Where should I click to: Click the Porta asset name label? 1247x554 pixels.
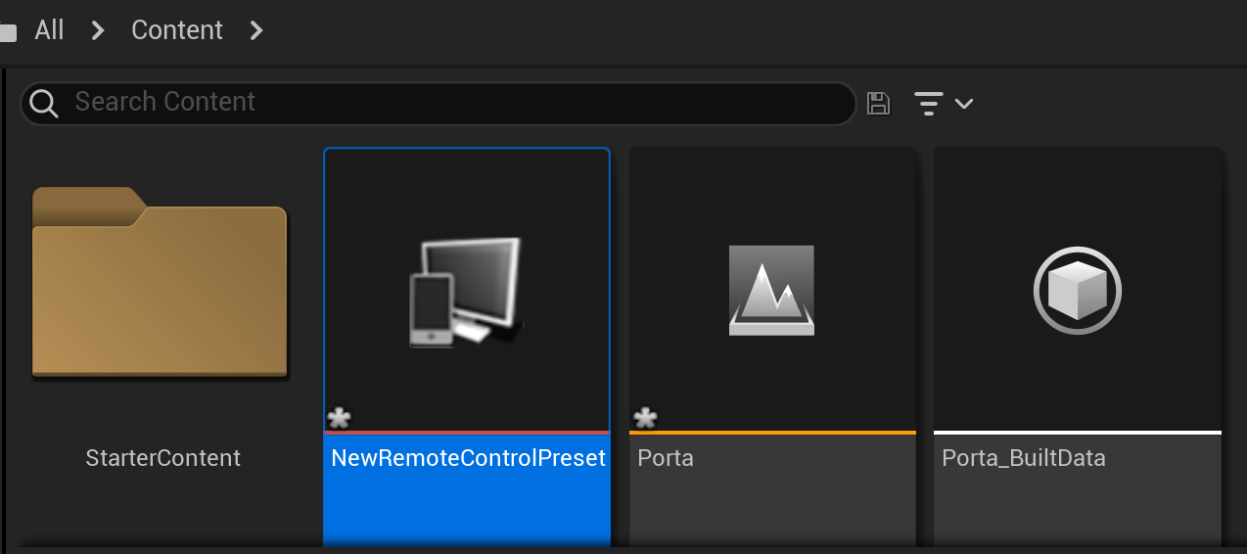pyautogui.click(x=666, y=458)
